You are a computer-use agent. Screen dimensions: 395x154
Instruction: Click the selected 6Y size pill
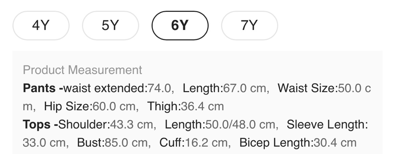click(x=180, y=26)
